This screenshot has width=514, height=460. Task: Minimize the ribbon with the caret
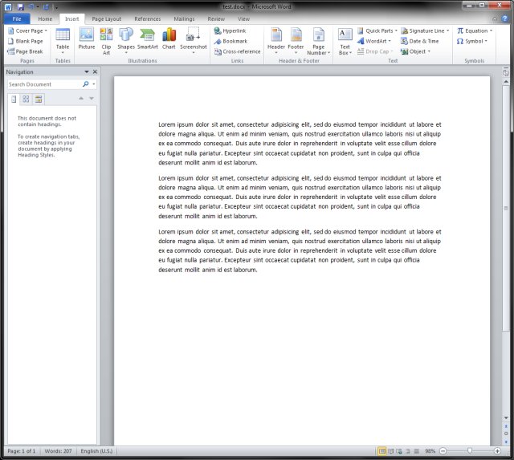pyautogui.click(x=495, y=19)
